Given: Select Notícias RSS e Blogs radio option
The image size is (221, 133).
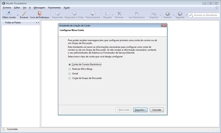Looking at the screenshot, I should point(80,69).
